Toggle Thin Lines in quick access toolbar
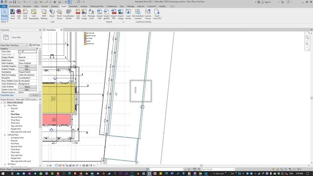The image size is (313, 176). 69,2
